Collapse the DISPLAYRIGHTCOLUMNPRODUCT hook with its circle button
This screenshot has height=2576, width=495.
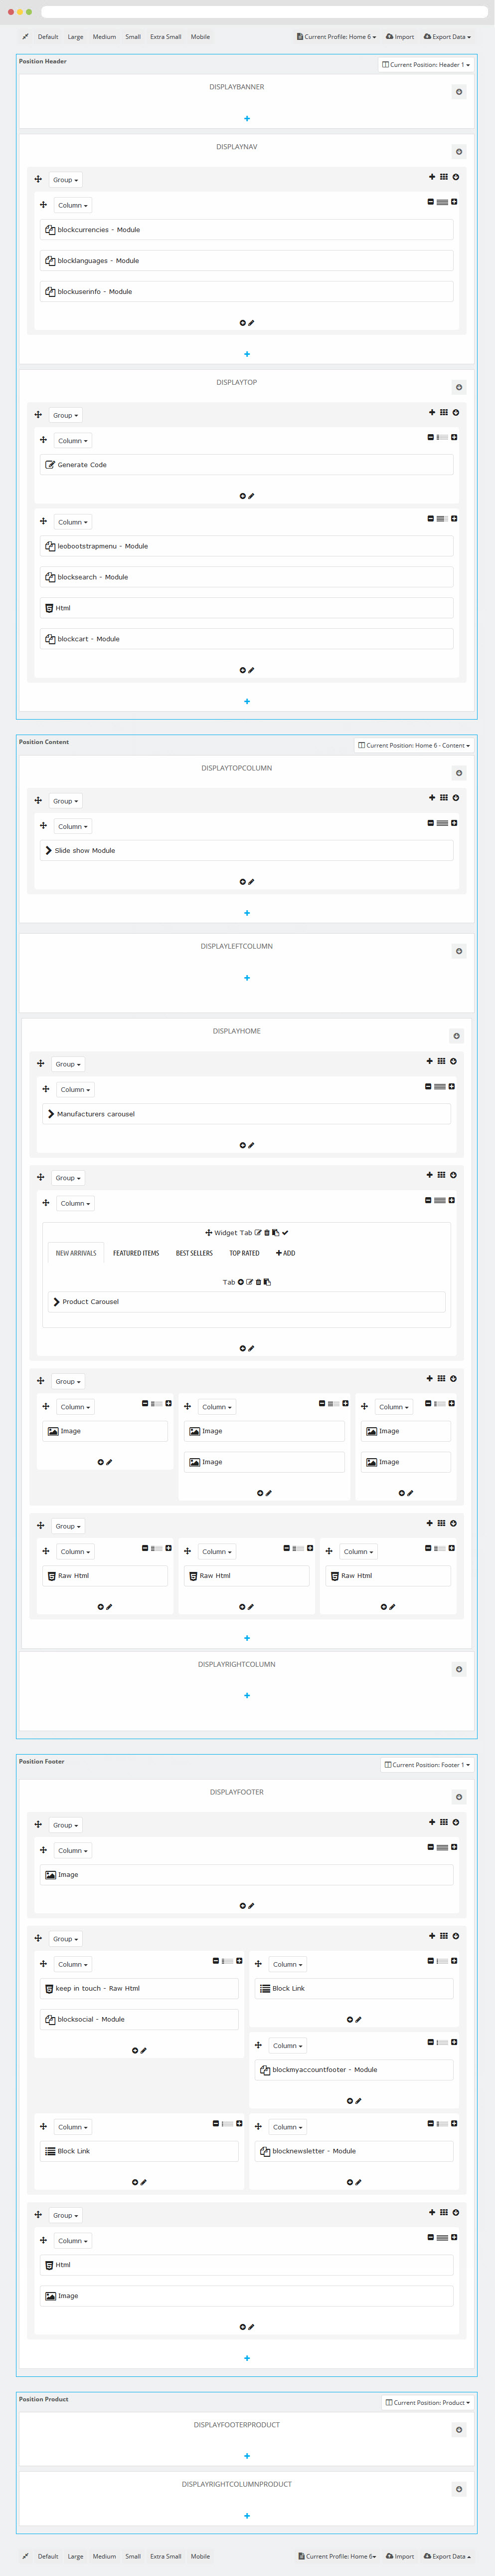pos(459,2489)
